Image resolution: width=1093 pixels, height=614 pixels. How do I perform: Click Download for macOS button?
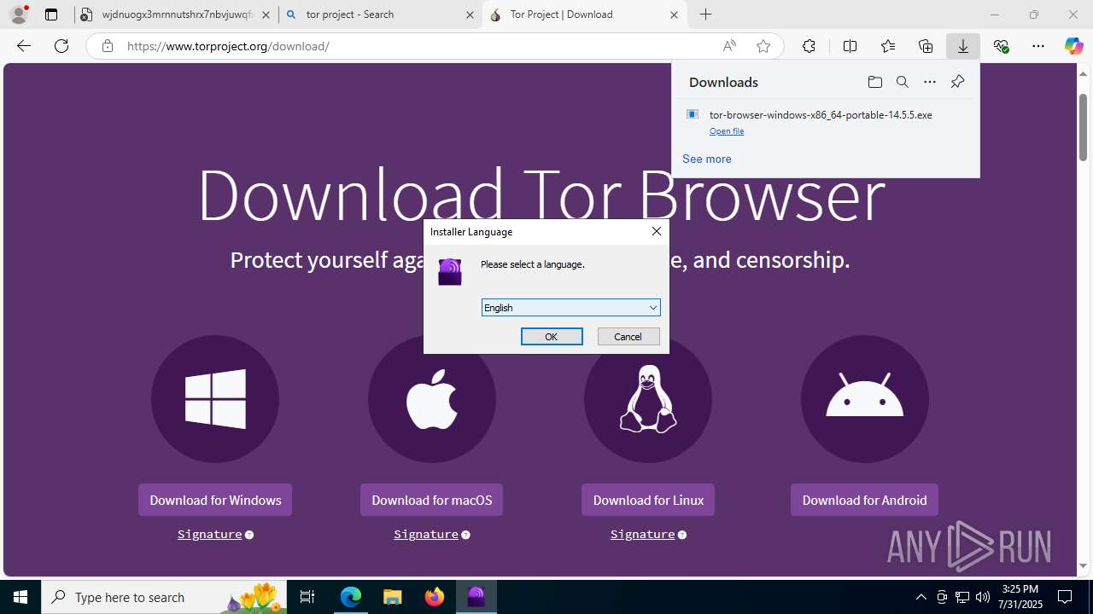point(432,500)
